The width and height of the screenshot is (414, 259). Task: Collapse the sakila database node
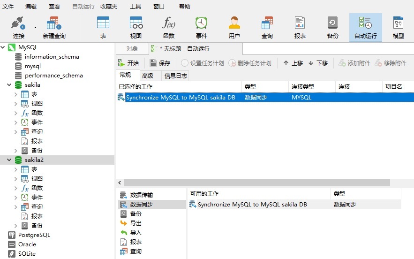9,85
